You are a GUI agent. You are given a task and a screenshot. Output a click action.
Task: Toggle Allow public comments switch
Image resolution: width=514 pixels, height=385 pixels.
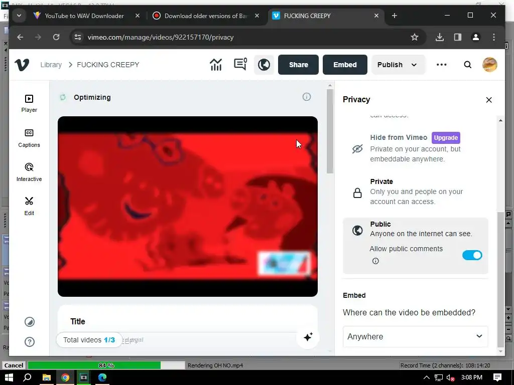coord(472,255)
